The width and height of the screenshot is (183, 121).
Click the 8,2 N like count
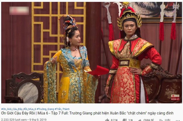pyautogui.click(x=114, y=120)
